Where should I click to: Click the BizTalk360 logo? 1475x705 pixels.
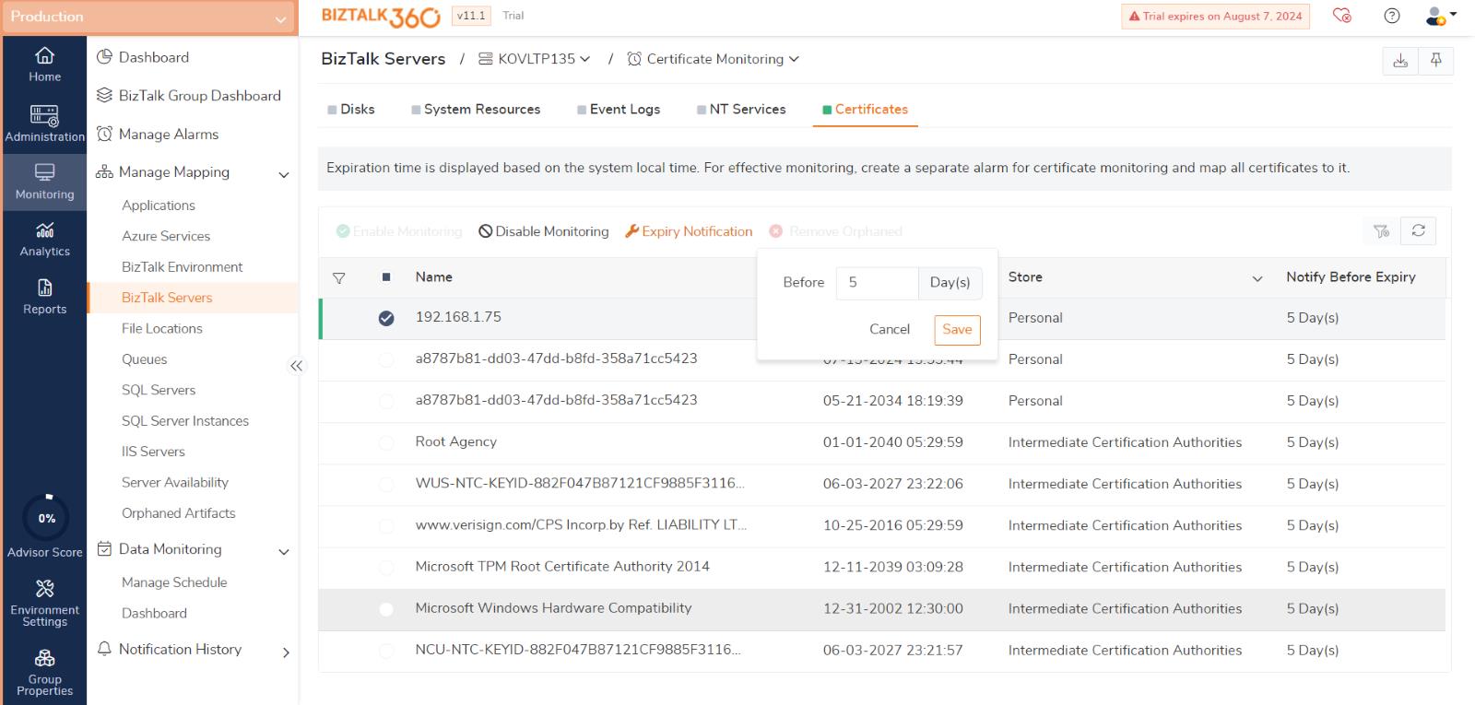point(381,16)
